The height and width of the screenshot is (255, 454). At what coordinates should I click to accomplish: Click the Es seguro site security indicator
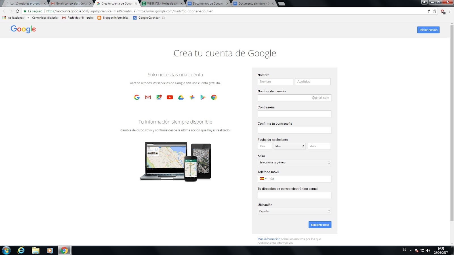click(33, 11)
